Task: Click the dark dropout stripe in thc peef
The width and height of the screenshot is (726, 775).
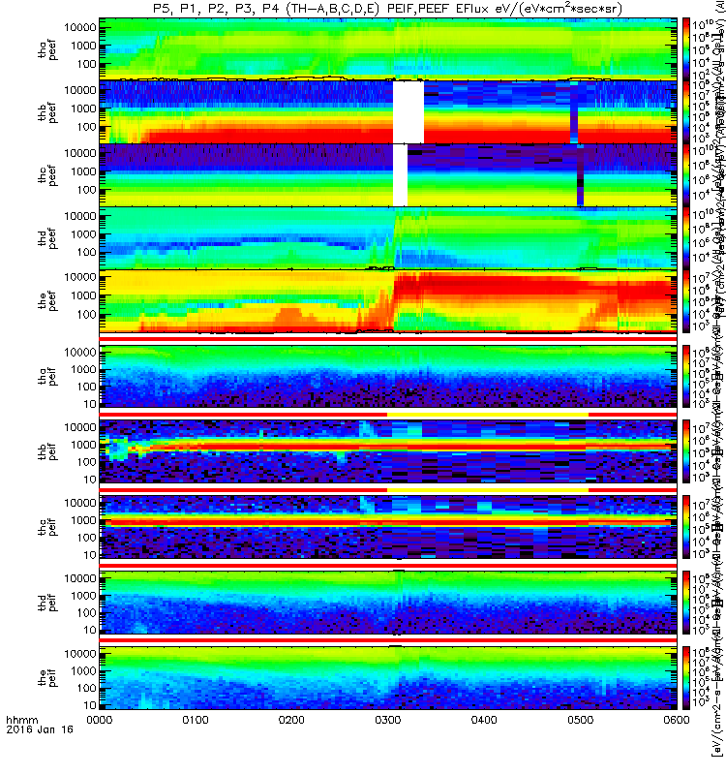Action: [x=580, y=175]
